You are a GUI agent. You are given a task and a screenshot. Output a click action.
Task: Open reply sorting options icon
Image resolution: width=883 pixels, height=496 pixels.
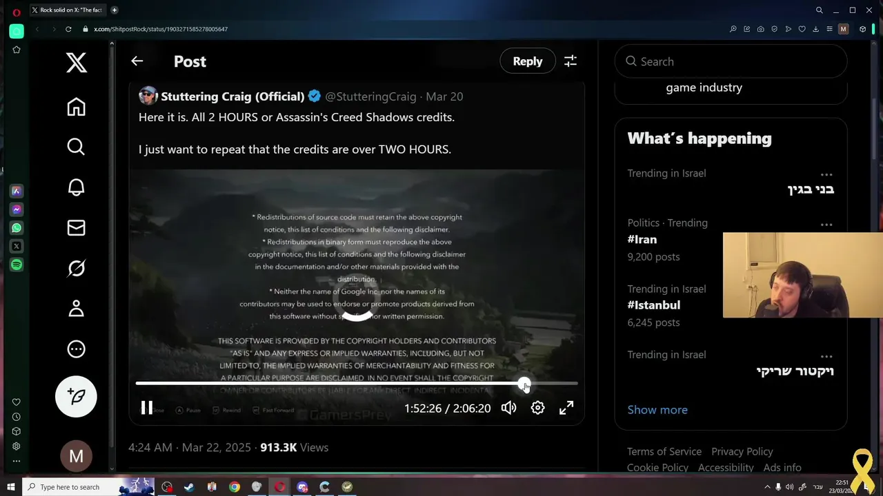click(x=571, y=61)
